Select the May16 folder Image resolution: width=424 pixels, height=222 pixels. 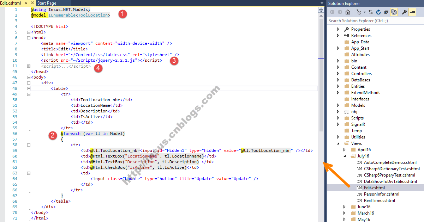[x=364, y=220]
